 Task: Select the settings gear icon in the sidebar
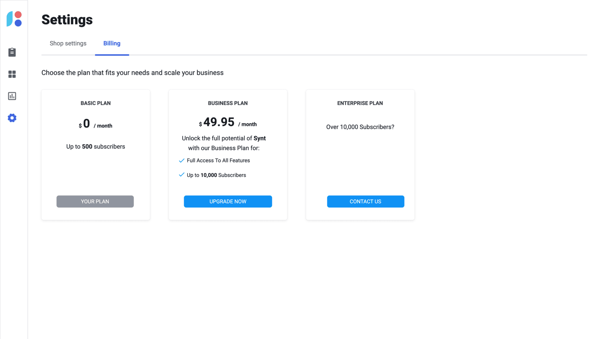12,118
